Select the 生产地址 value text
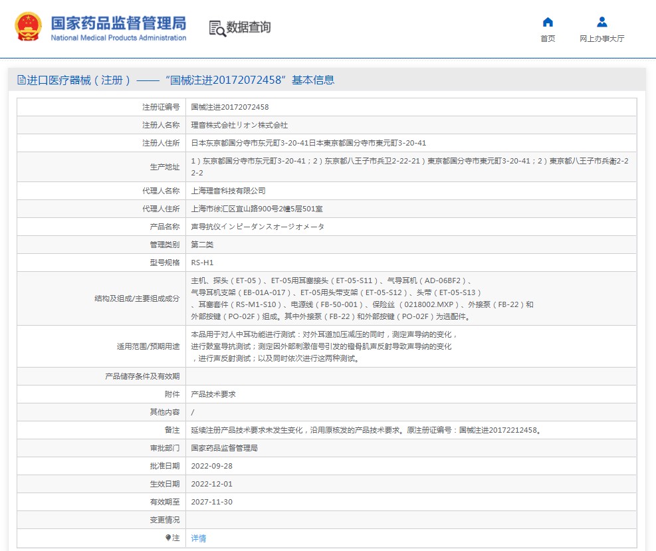The image size is (656, 551). coord(409,167)
